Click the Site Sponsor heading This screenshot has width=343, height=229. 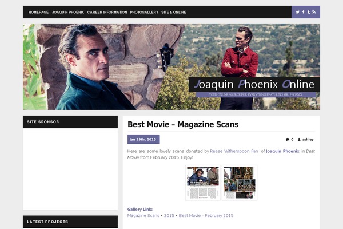tap(43, 122)
